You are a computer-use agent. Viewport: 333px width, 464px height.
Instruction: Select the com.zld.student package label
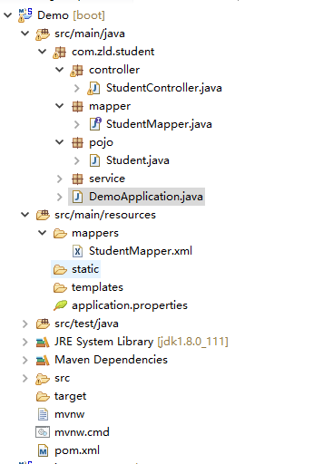[x=113, y=52]
